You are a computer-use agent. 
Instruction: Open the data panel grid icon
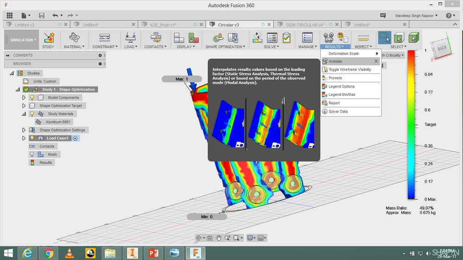10,15
